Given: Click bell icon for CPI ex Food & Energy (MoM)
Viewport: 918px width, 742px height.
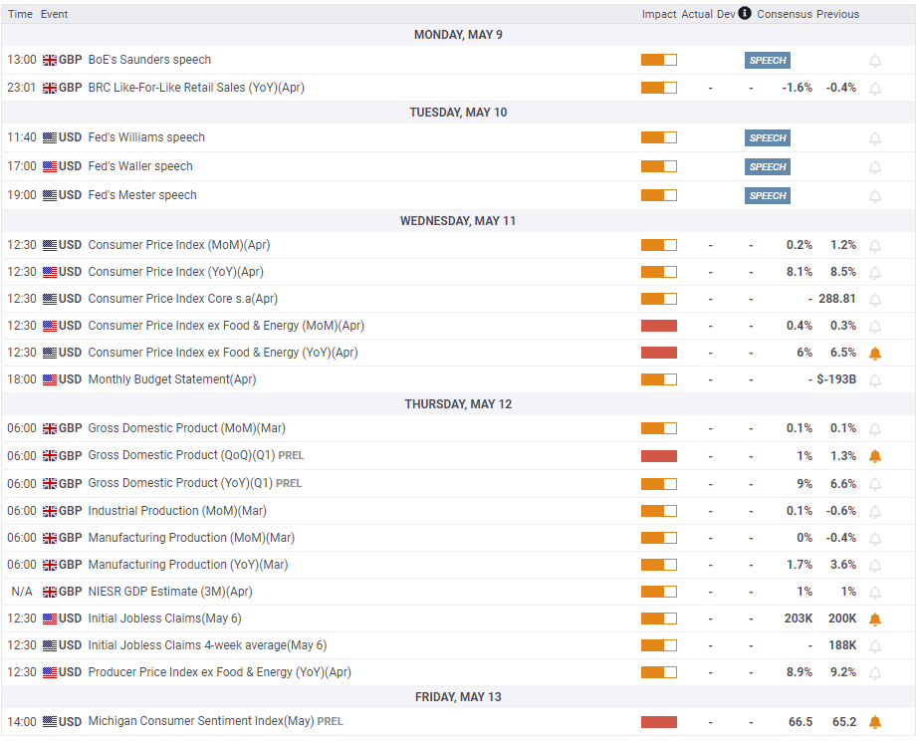Looking at the screenshot, I should point(874,327).
